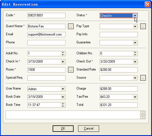Focus the empty Phone field

[46, 43]
